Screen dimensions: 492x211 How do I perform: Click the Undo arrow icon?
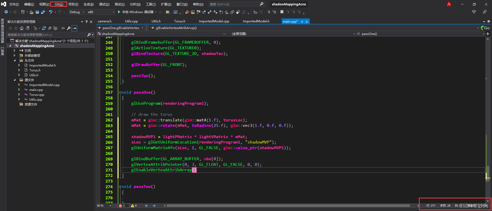pos(51,12)
